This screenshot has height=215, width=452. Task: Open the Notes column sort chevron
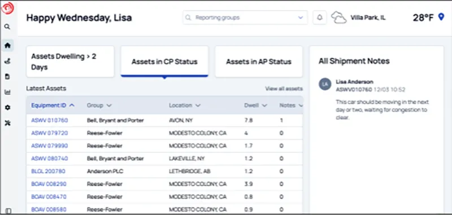pos(301,106)
